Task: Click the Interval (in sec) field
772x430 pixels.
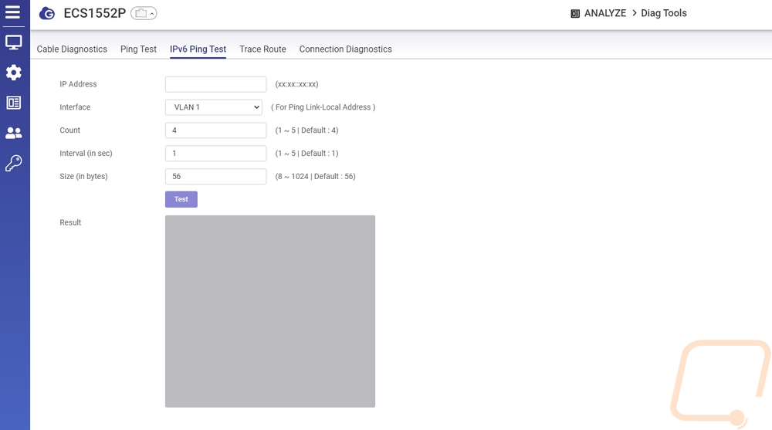Action: coord(215,154)
